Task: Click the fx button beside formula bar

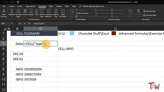Action: pos(29,24)
